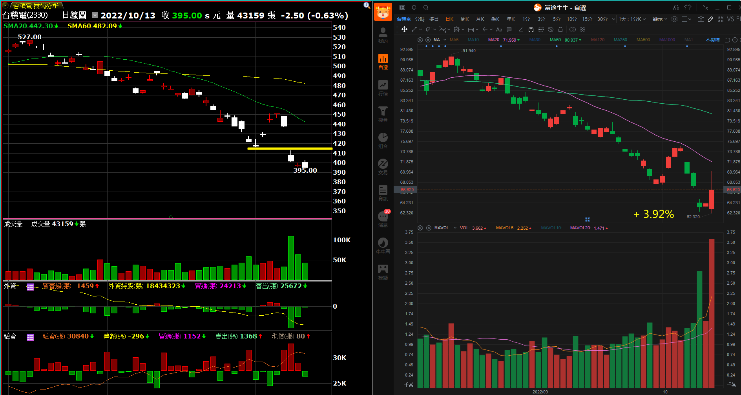Toggle MA10 moving average line

point(474,40)
